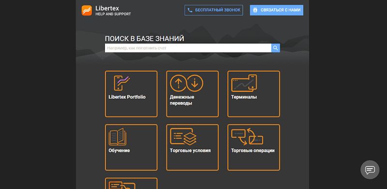387x189 pixels.
Task: Open the Торговые условия category
Action: (192, 147)
